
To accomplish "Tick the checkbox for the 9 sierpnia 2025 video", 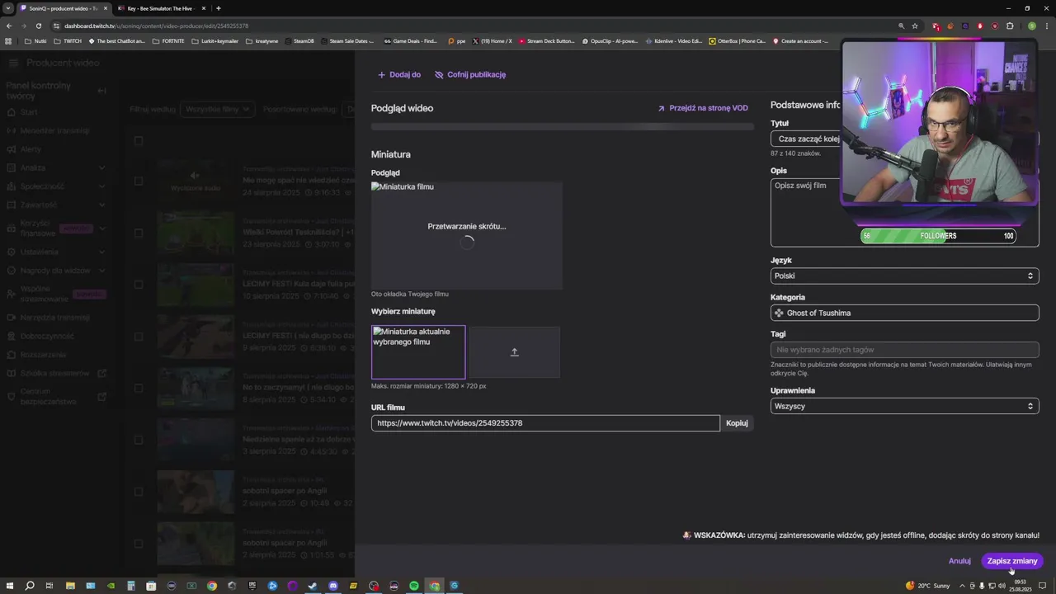I will tap(139, 337).
